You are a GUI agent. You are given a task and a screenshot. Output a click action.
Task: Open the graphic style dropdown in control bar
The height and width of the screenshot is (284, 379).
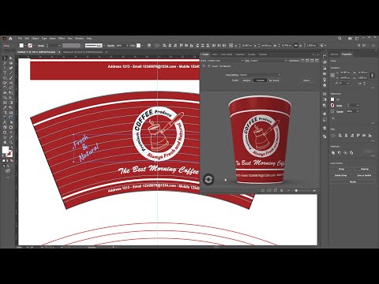click(x=142, y=46)
